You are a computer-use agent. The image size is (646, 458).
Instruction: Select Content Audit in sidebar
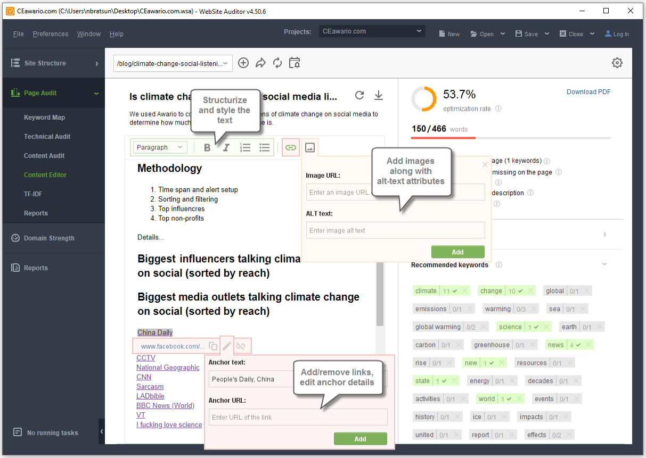tap(44, 156)
